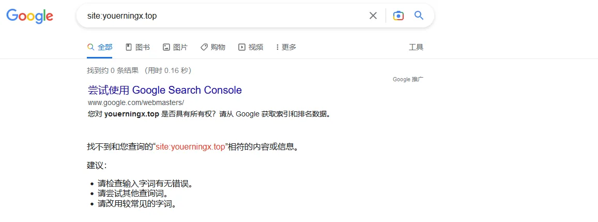Clear the search box with X icon
The width and height of the screenshot is (598, 222).
(373, 16)
